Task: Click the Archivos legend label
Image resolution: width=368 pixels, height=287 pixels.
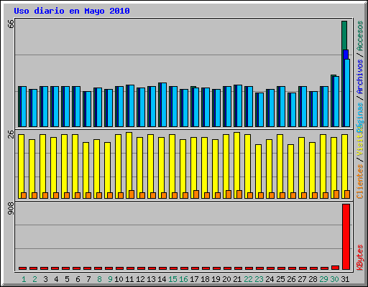Action: point(360,77)
